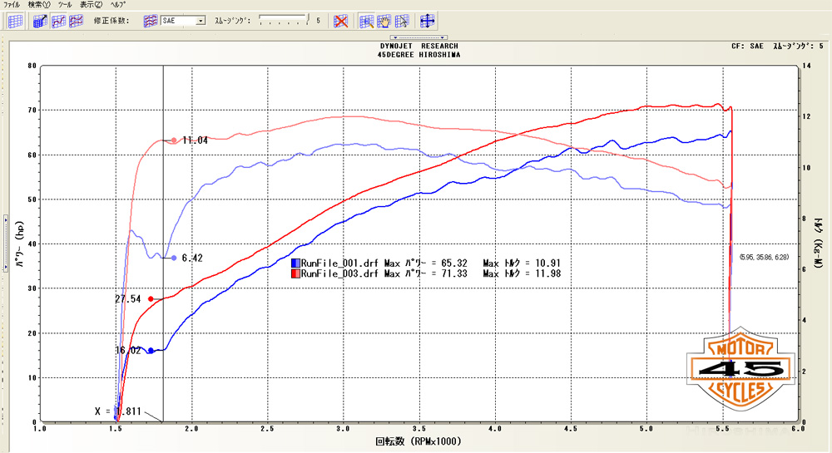Select the zoom magnifier tool
This screenshot has height=453, width=832.
click(367, 21)
